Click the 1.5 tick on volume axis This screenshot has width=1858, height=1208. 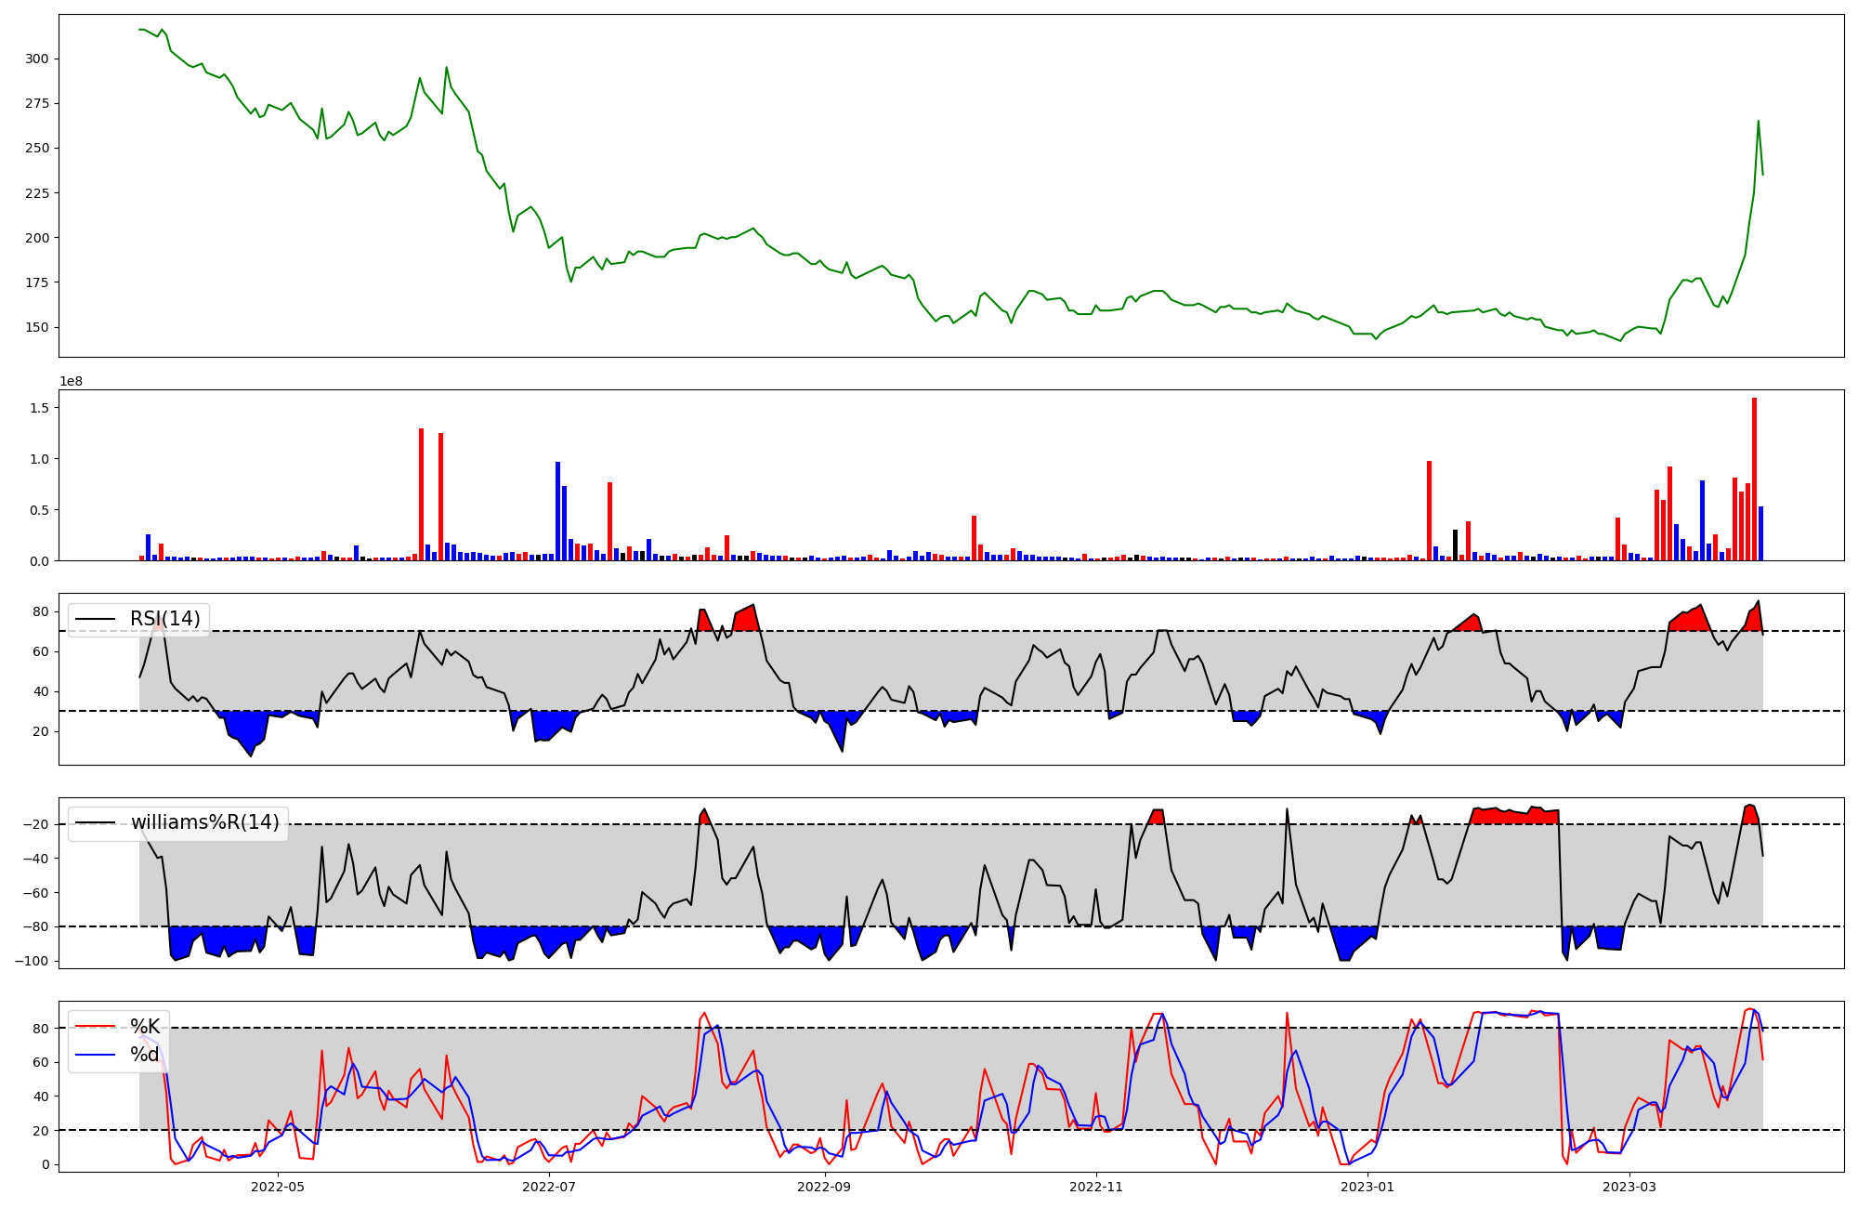pos(41,408)
